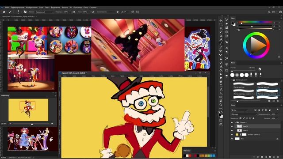Viewport: 283px width, 159px height.
Task: Select the Lasso tool
Action: (x=221, y=28)
